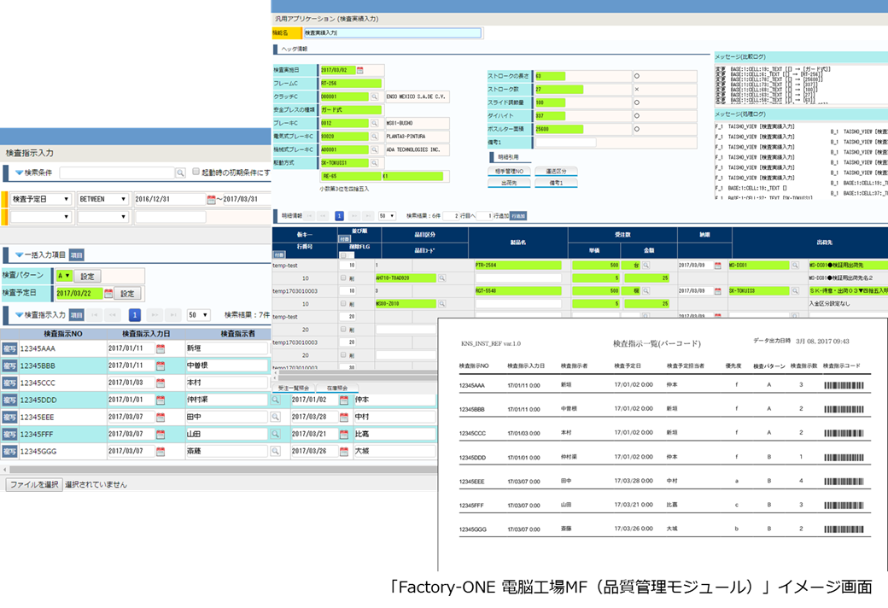This screenshot has height=608, width=888.
Task: Click 出荷先 button under 明細引用
Action: tap(509, 183)
